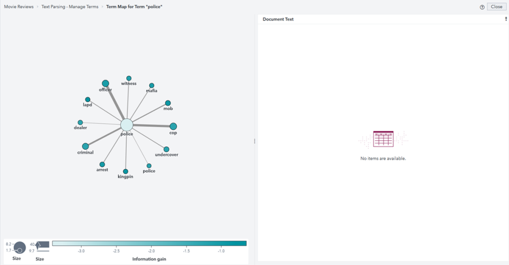Screen dimensions: 509x265
Task: Click the node Size legend circle
Action: tap(19, 248)
